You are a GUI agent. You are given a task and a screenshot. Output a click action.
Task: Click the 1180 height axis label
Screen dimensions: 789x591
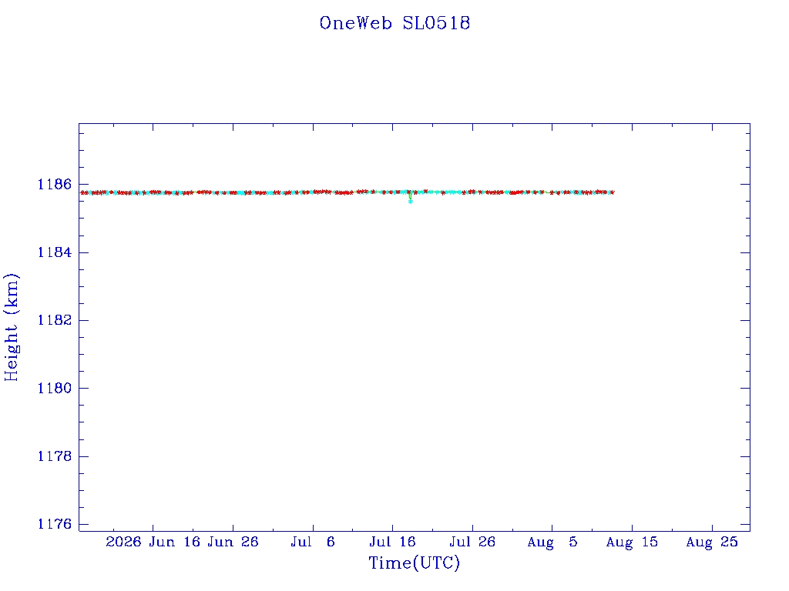[x=55, y=388]
